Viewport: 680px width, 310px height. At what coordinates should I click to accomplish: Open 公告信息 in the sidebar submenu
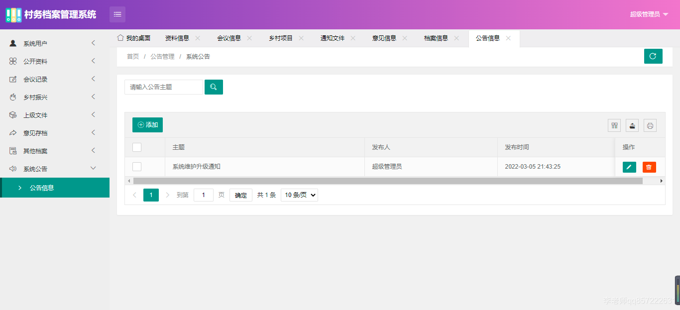(55, 188)
